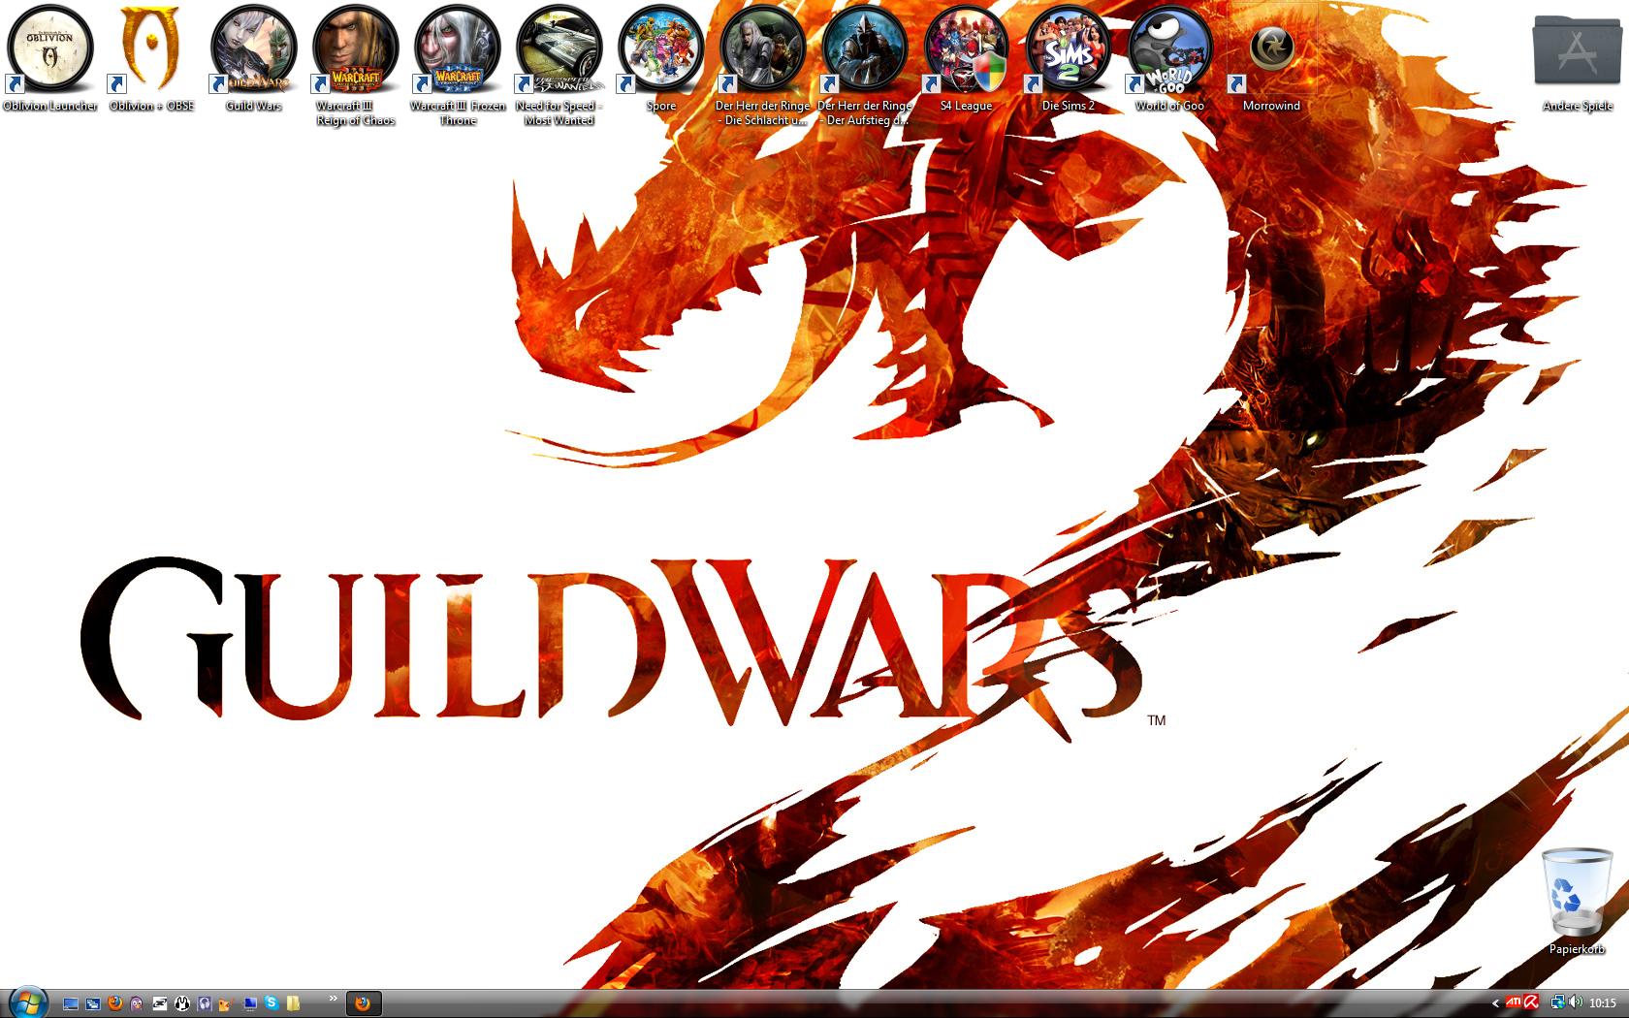The height and width of the screenshot is (1018, 1629).
Task: Click the Avira umbrella tray icon
Action: click(x=1531, y=1003)
